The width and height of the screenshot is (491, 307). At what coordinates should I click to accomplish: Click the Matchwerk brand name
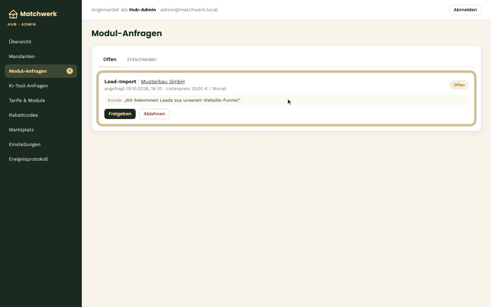point(39,14)
